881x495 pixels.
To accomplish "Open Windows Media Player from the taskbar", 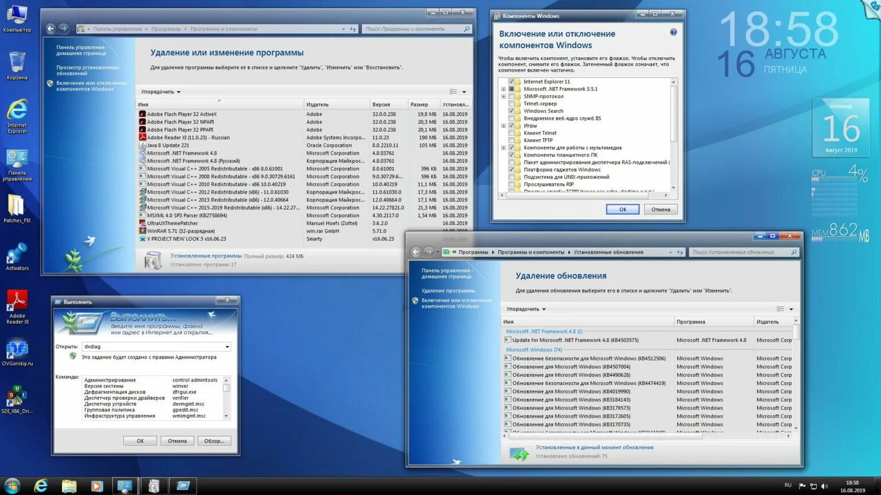I will 97,486.
